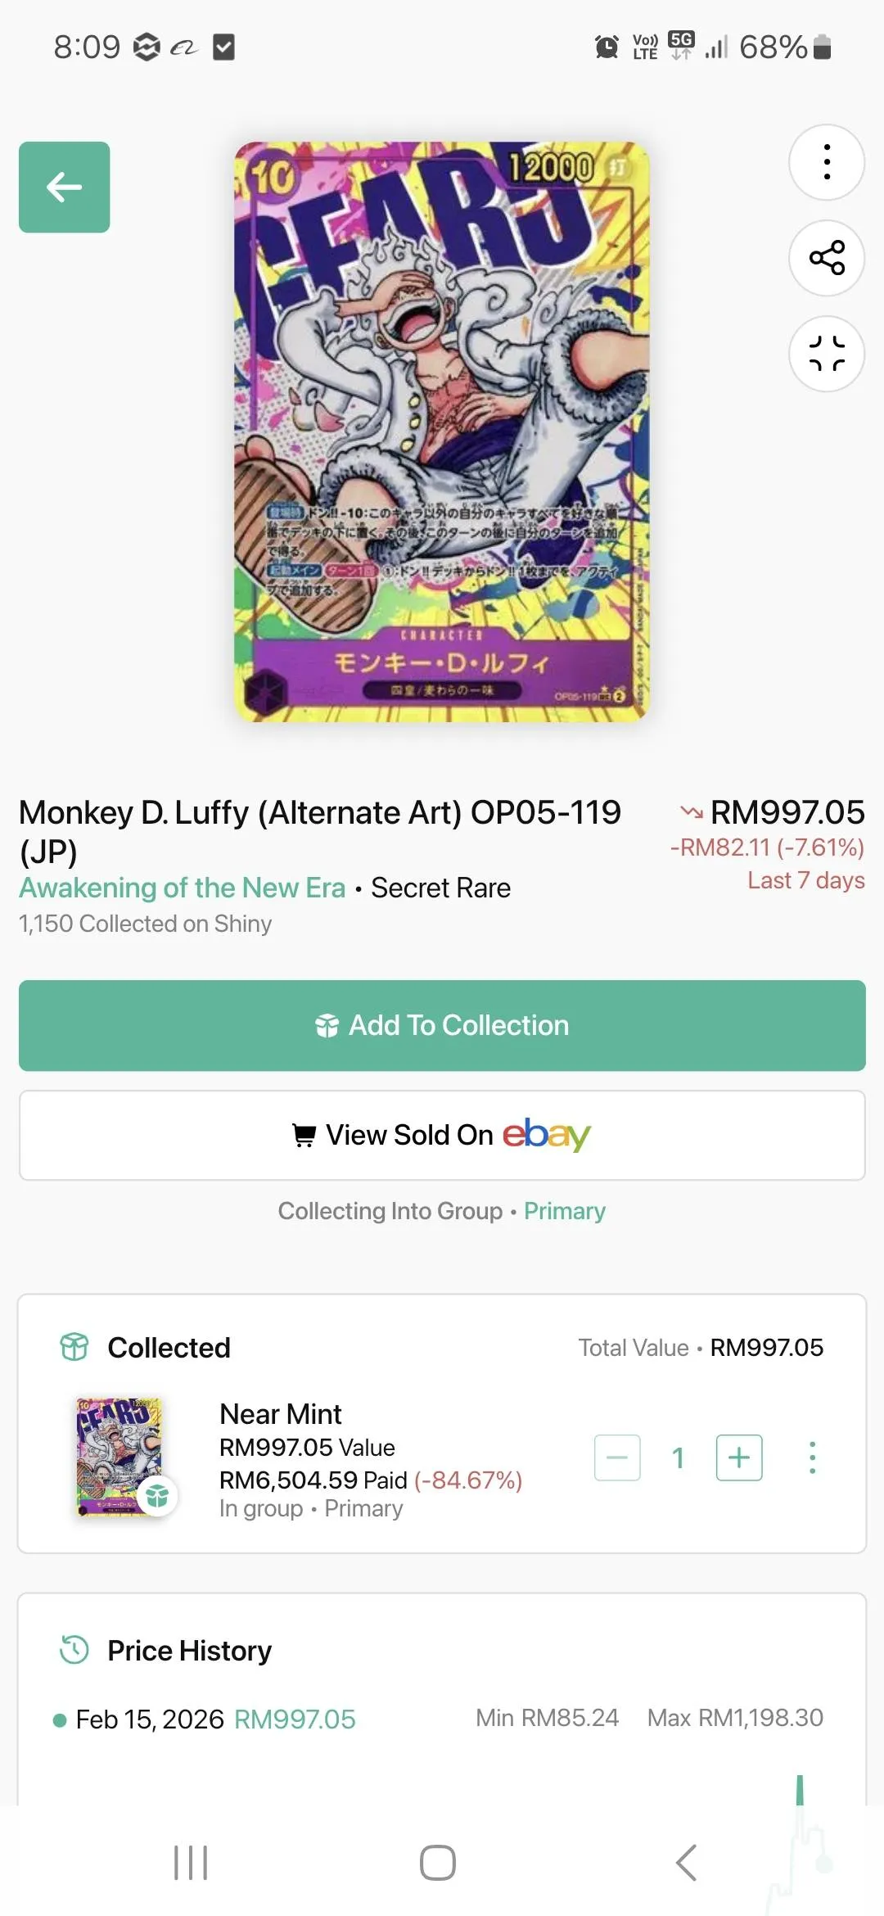884x1916 pixels.
Task: Tap the large Luffy card image
Action: point(442,432)
